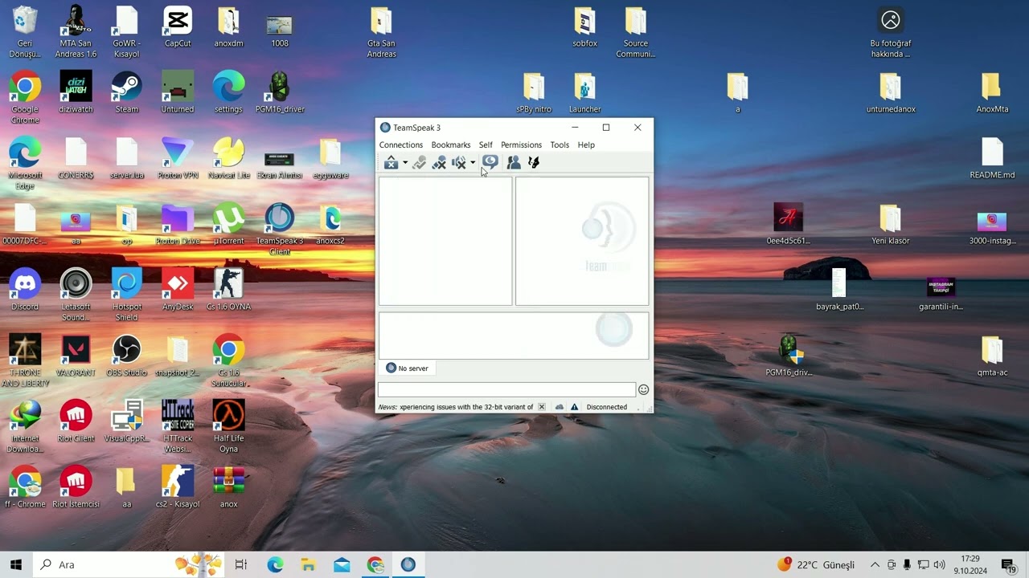This screenshot has width=1029, height=578.
Task: Open the dropdown arrow beside speaker mute icon
Action: pyautogui.click(x=473, y=163)
